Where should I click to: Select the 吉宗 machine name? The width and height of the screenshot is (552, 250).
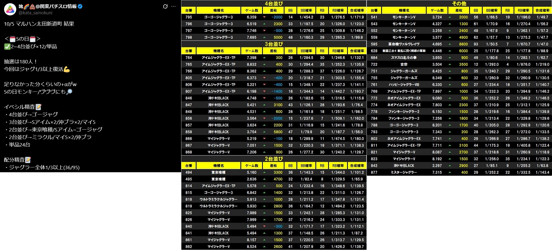[x=404, y=64]
